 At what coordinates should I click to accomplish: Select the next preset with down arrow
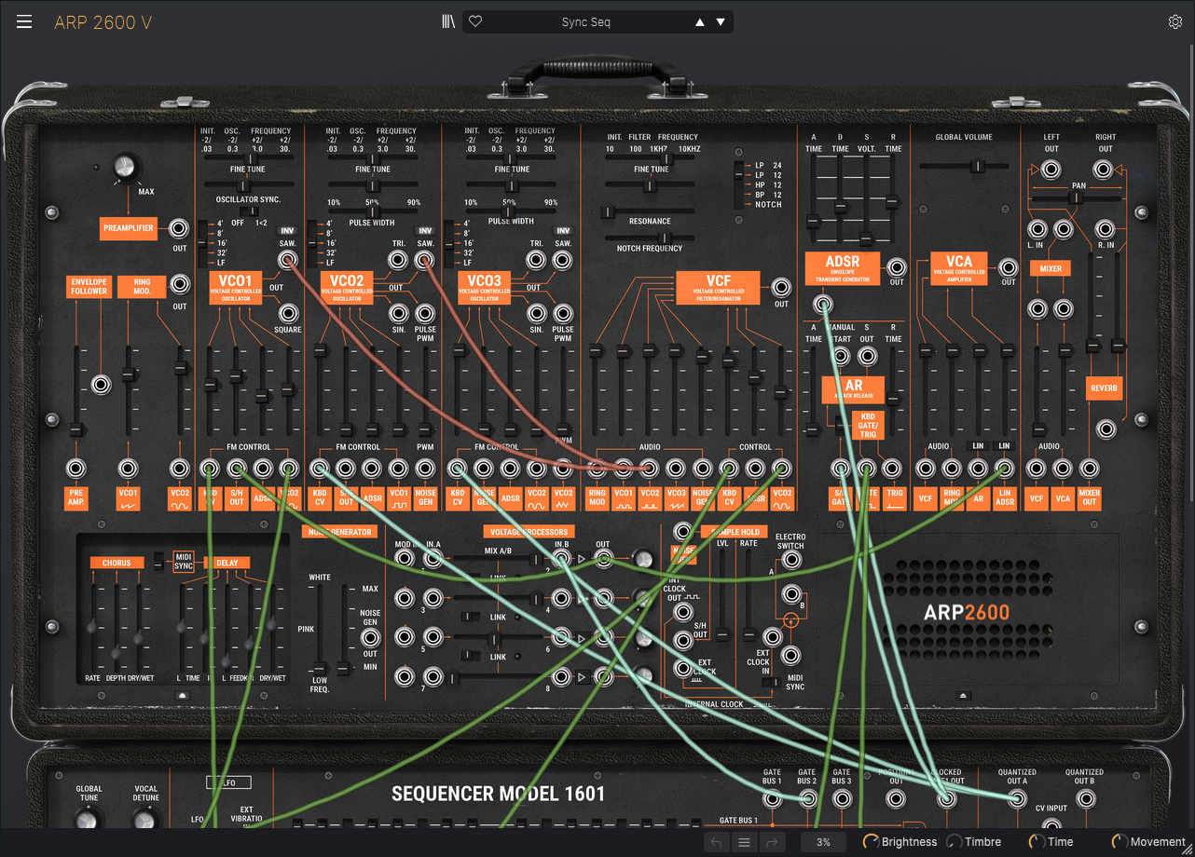pyautogui.click(x=720, y=22)
